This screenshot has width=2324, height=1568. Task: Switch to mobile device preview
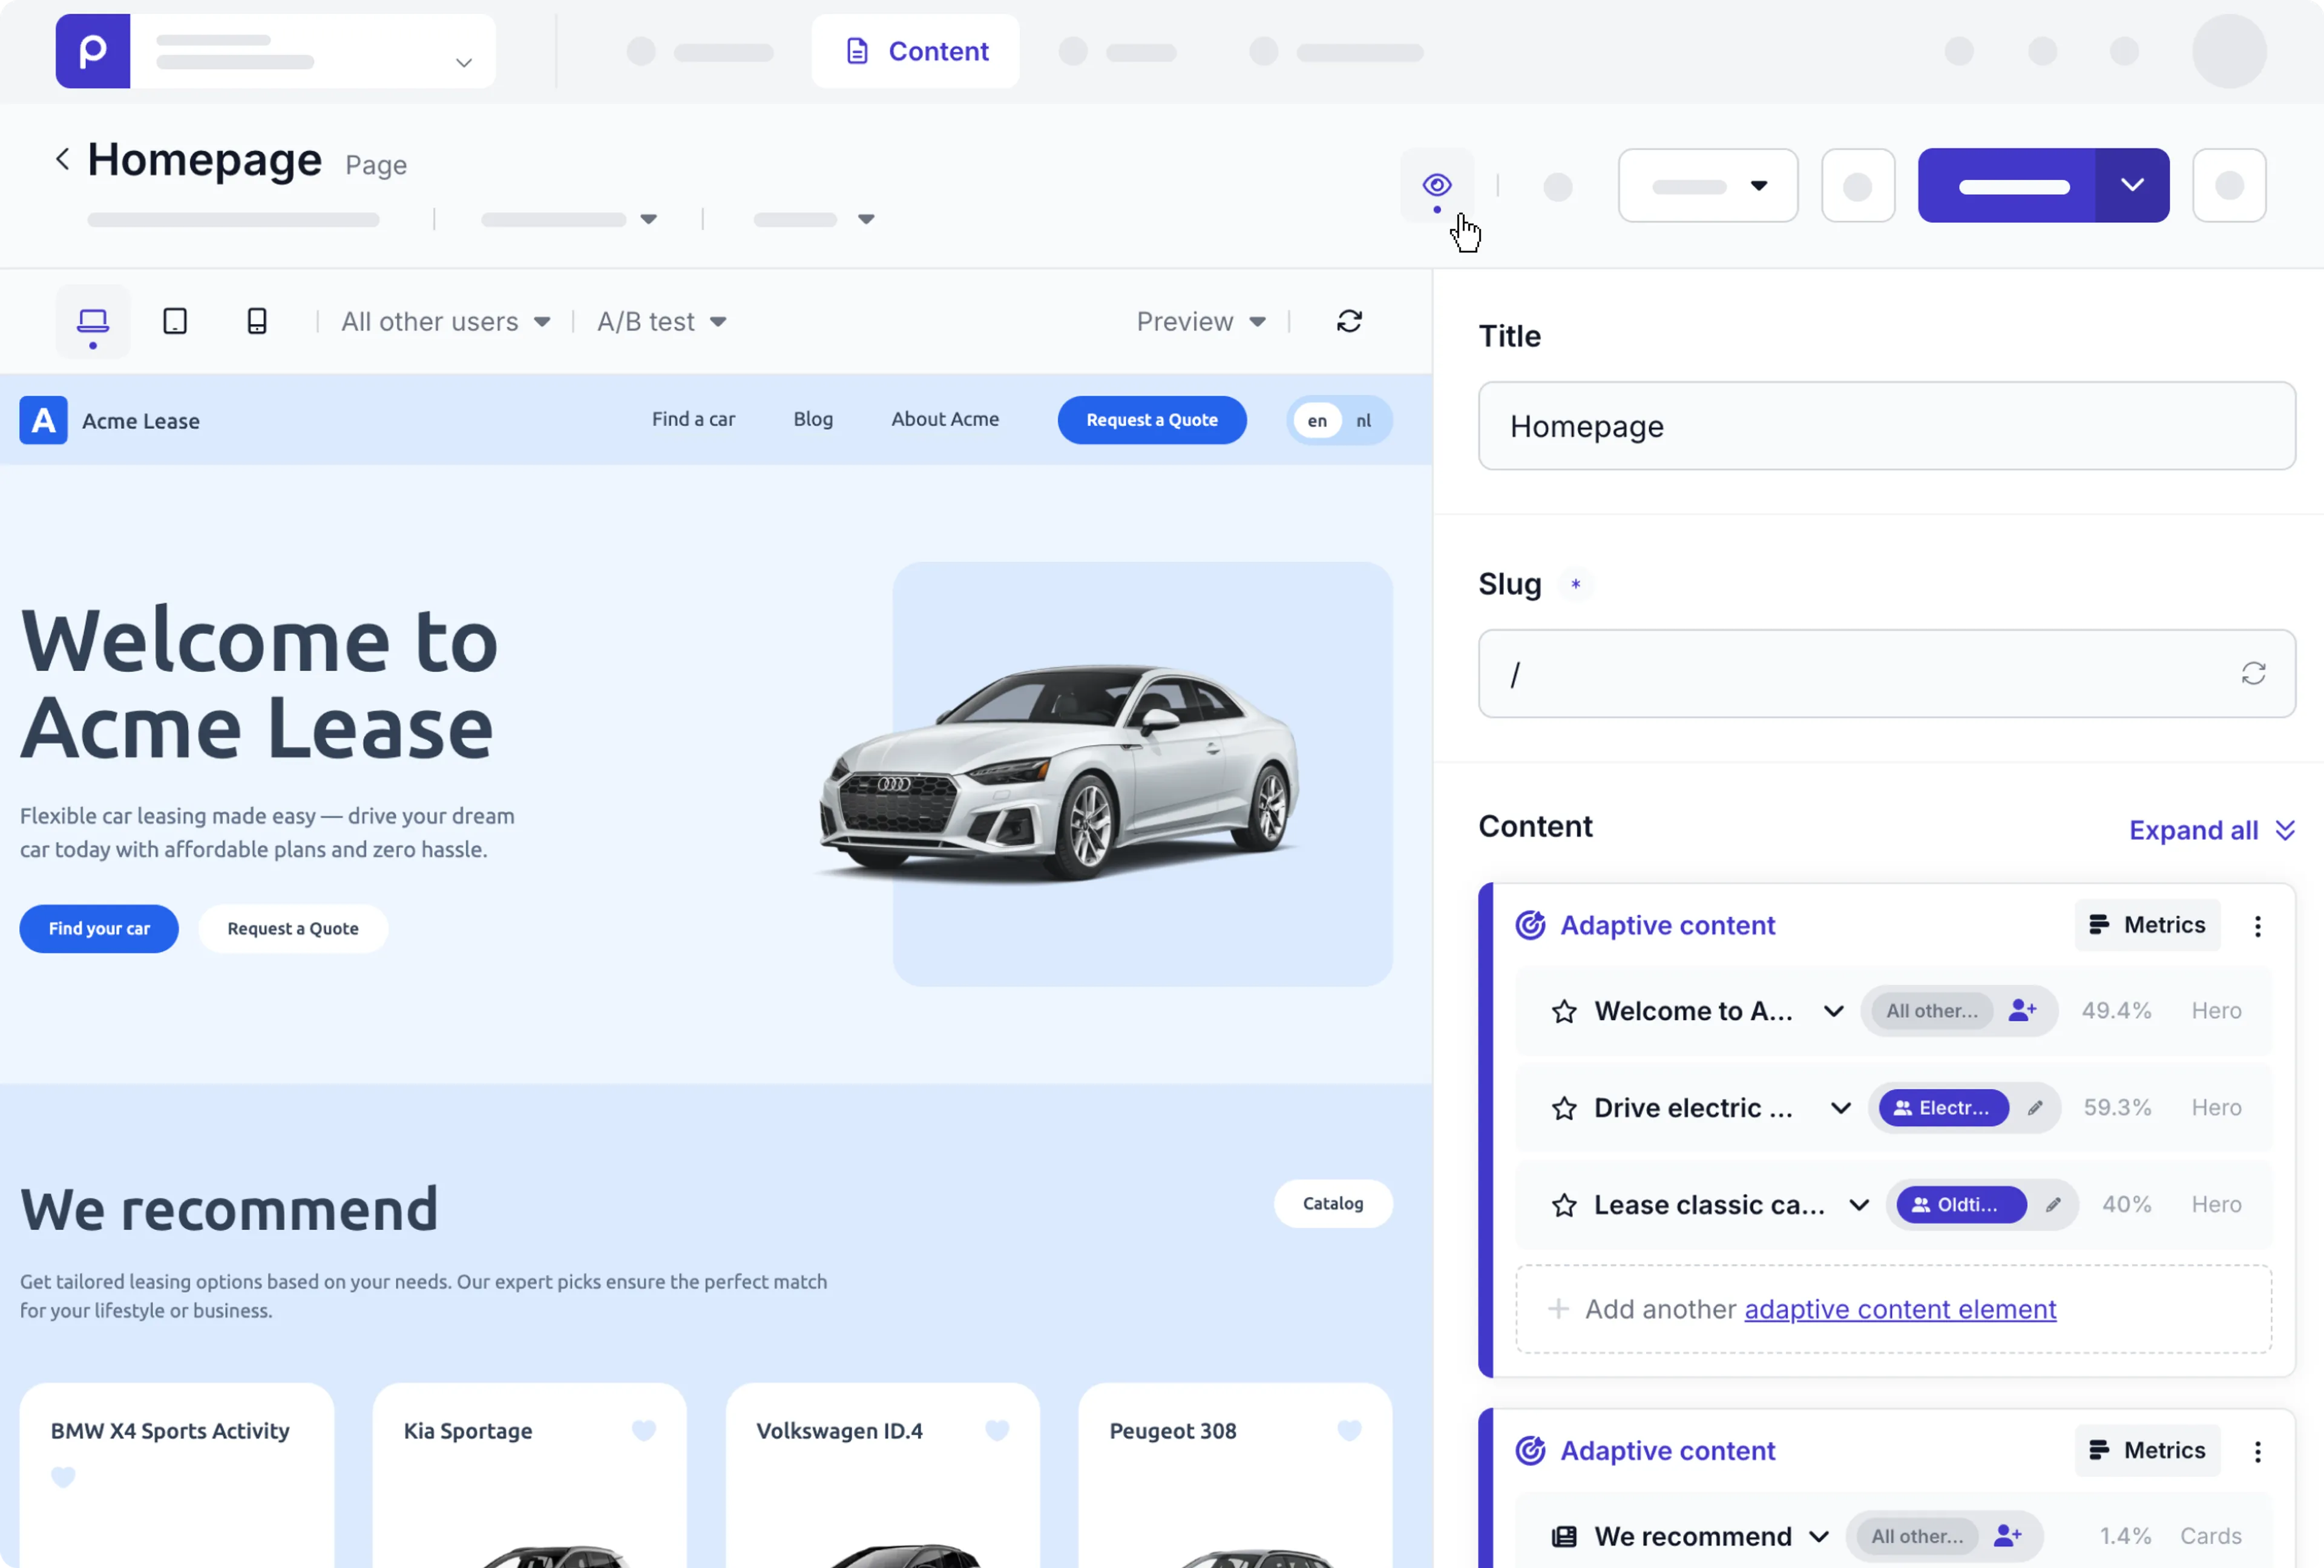pos(257,321)
